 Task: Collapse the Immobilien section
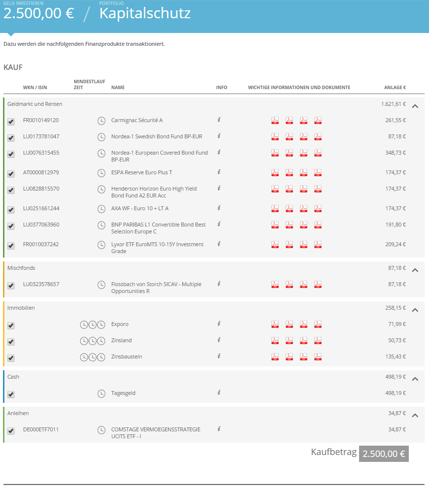415,310
